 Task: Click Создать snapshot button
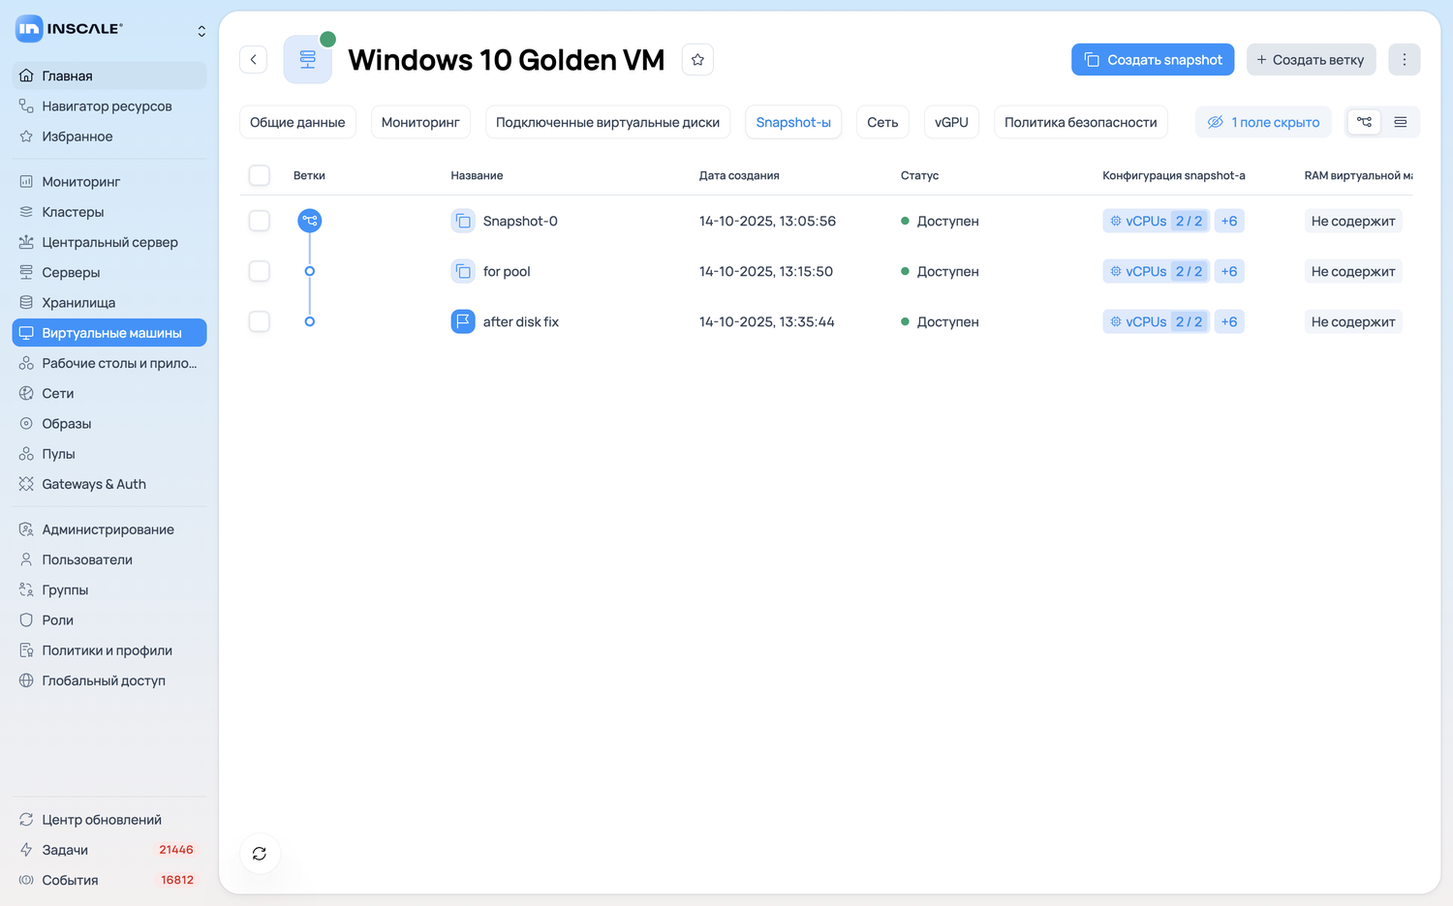[x=1153, y=60]
